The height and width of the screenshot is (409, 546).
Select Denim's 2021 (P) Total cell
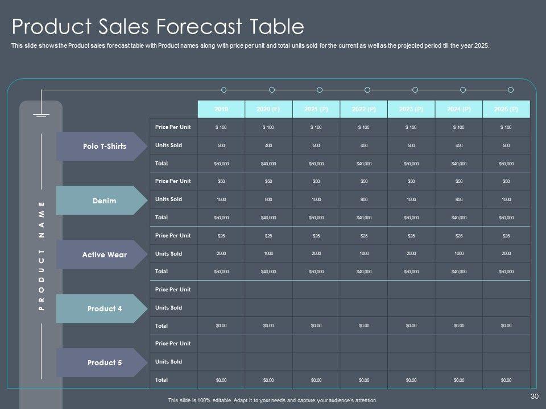tap(316, 218)
